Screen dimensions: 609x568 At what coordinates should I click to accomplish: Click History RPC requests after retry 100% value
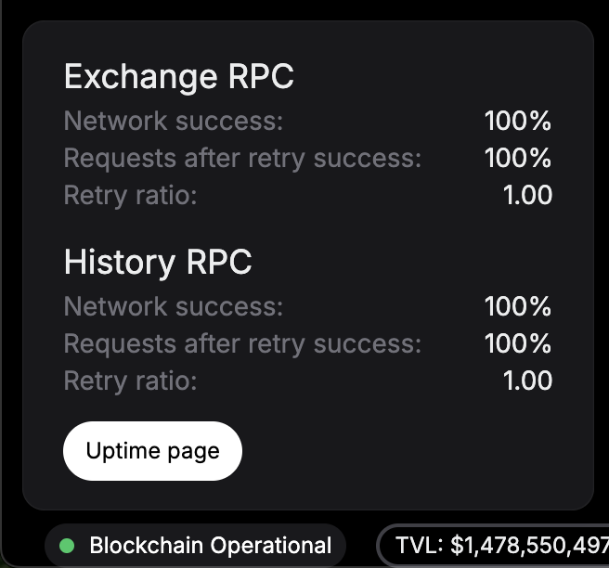point(518,343)
